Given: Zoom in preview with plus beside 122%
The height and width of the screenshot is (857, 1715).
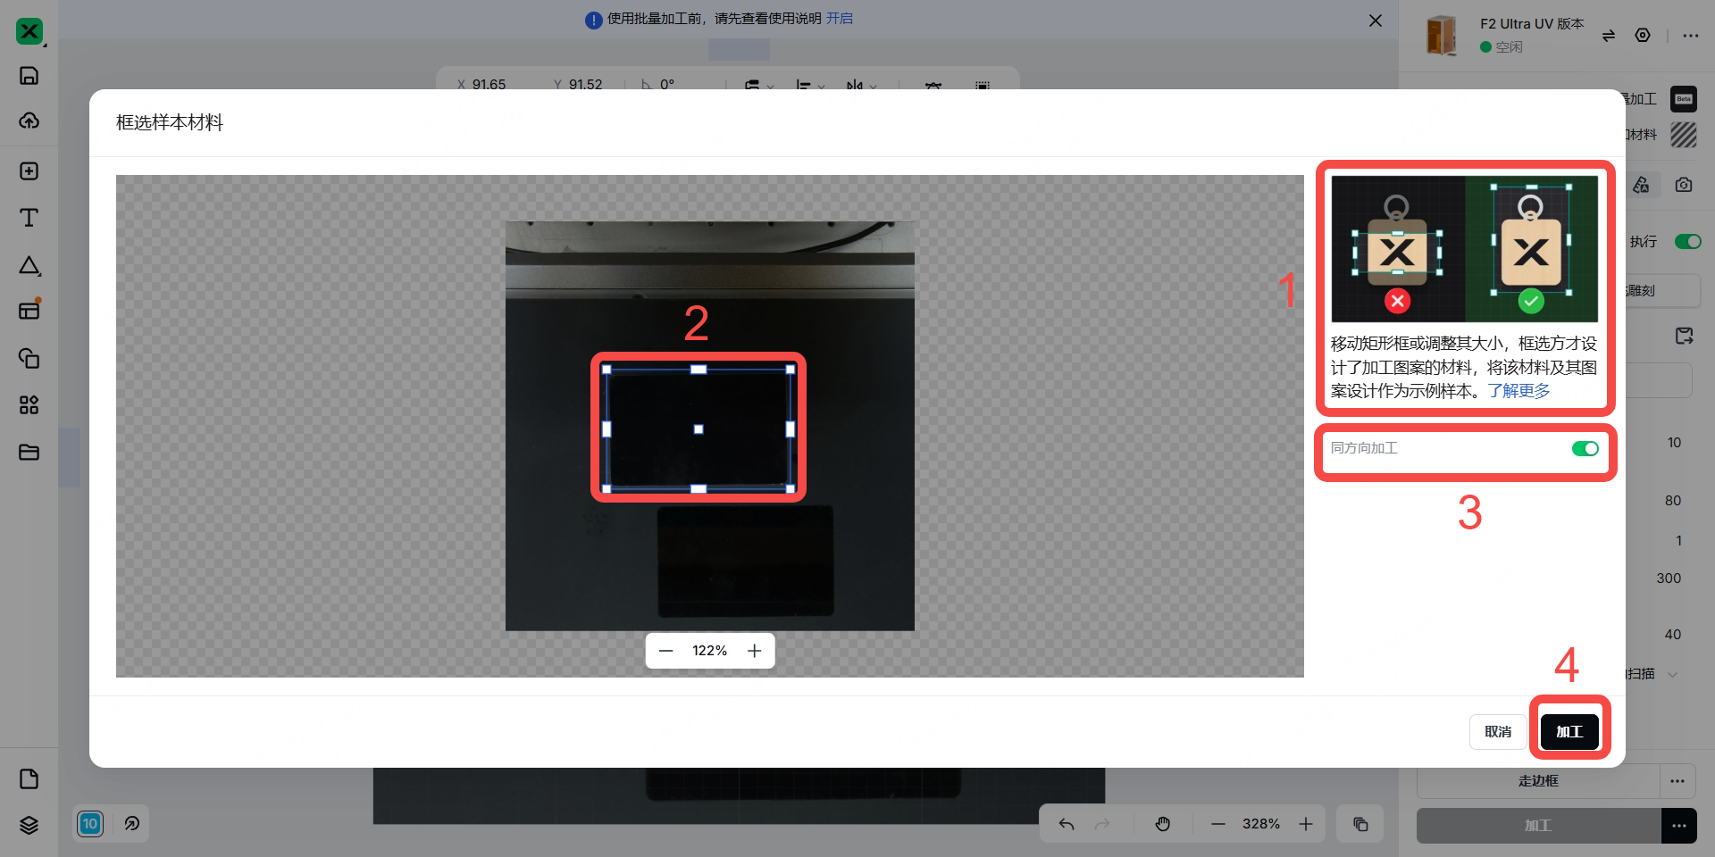Looking at the screenshot, I should pyautogui.click(x=755, y=651).
